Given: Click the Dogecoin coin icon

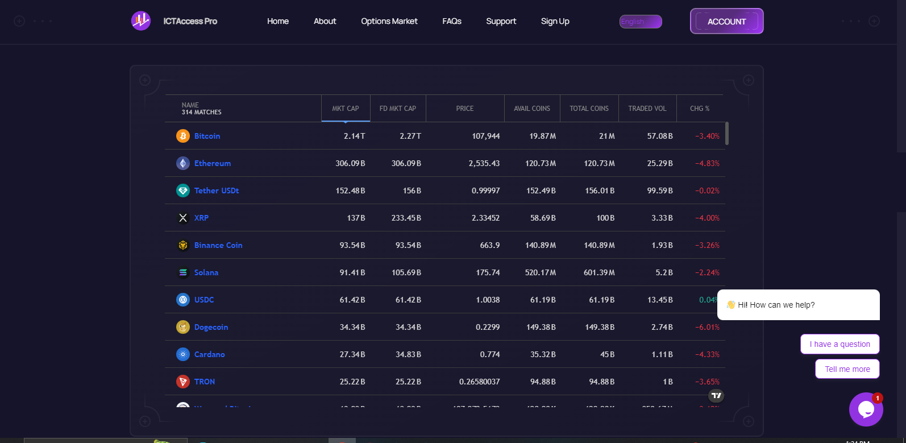Looking at the screenshot, I should (183, 327).
